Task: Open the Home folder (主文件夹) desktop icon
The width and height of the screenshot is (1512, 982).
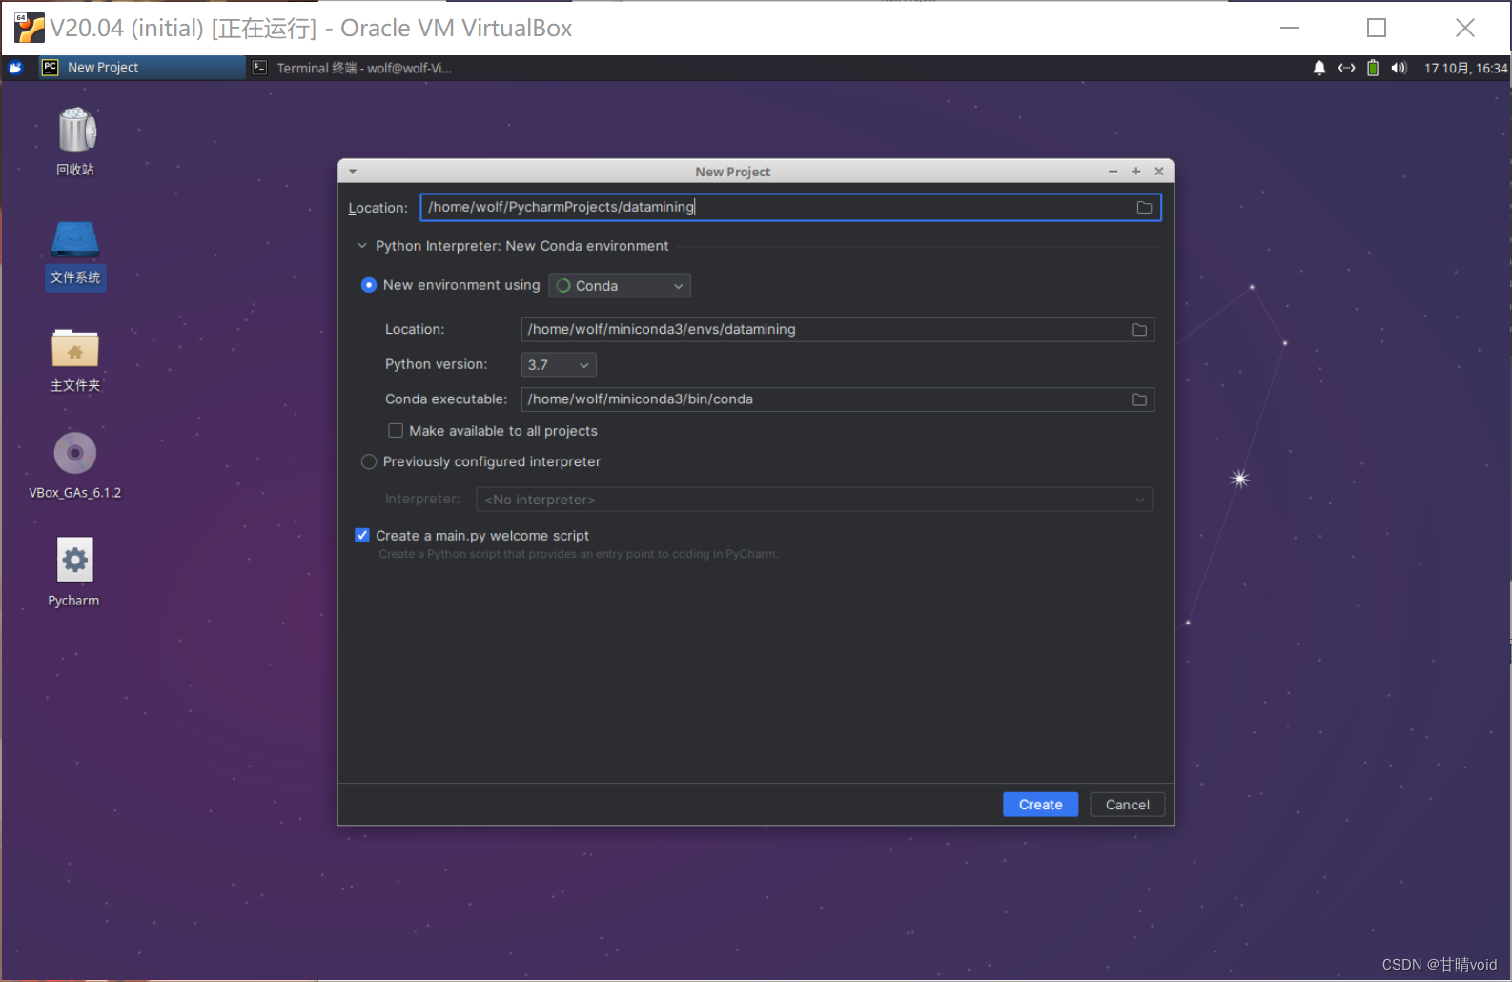Action: (x=75, y=360)
